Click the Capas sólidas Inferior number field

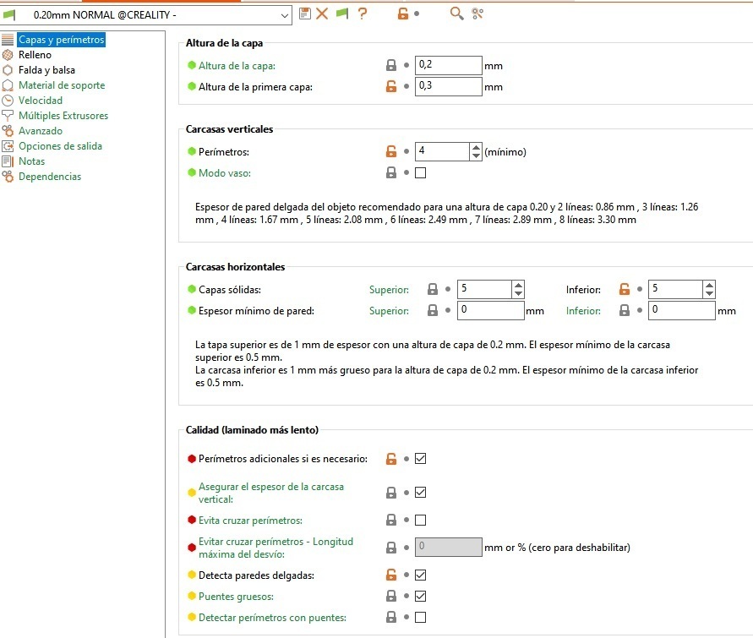675,290
